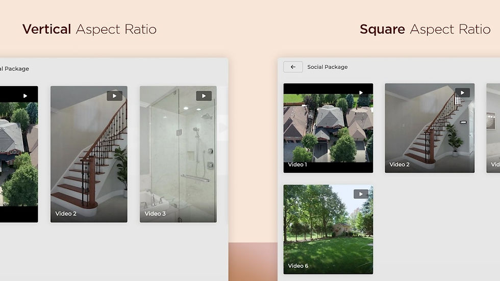Click the 'Video 3' label
The image size is (500, 281).
coord(155,214)
